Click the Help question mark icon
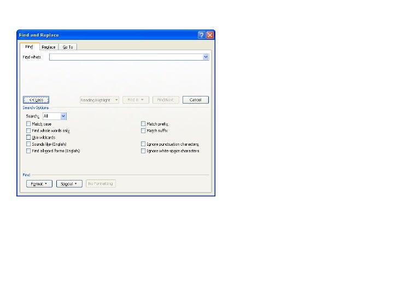The image size is (398, 281). click(x=201, y=35)
